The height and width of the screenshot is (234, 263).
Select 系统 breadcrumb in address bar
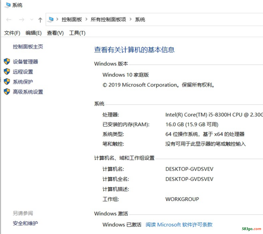click(x=140, y=19)
